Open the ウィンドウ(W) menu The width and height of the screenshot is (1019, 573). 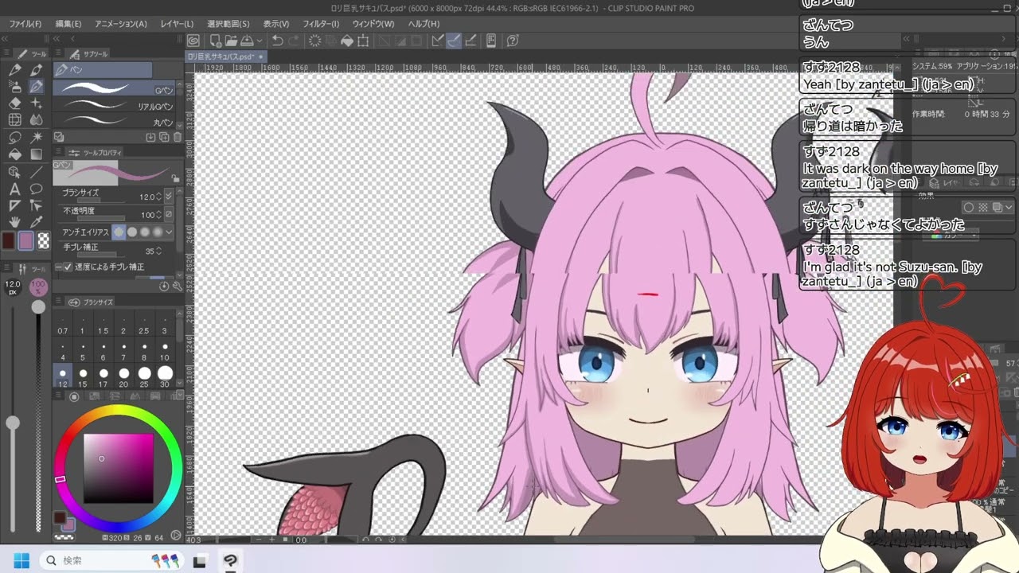tap(373, 24)
